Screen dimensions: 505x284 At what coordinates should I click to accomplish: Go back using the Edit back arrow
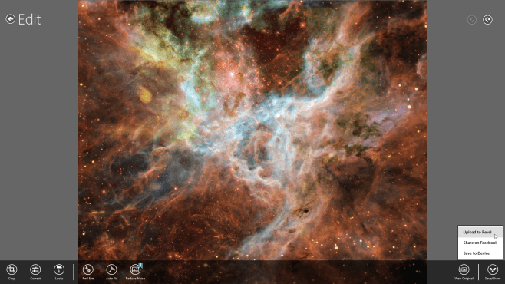pos(10,19)
